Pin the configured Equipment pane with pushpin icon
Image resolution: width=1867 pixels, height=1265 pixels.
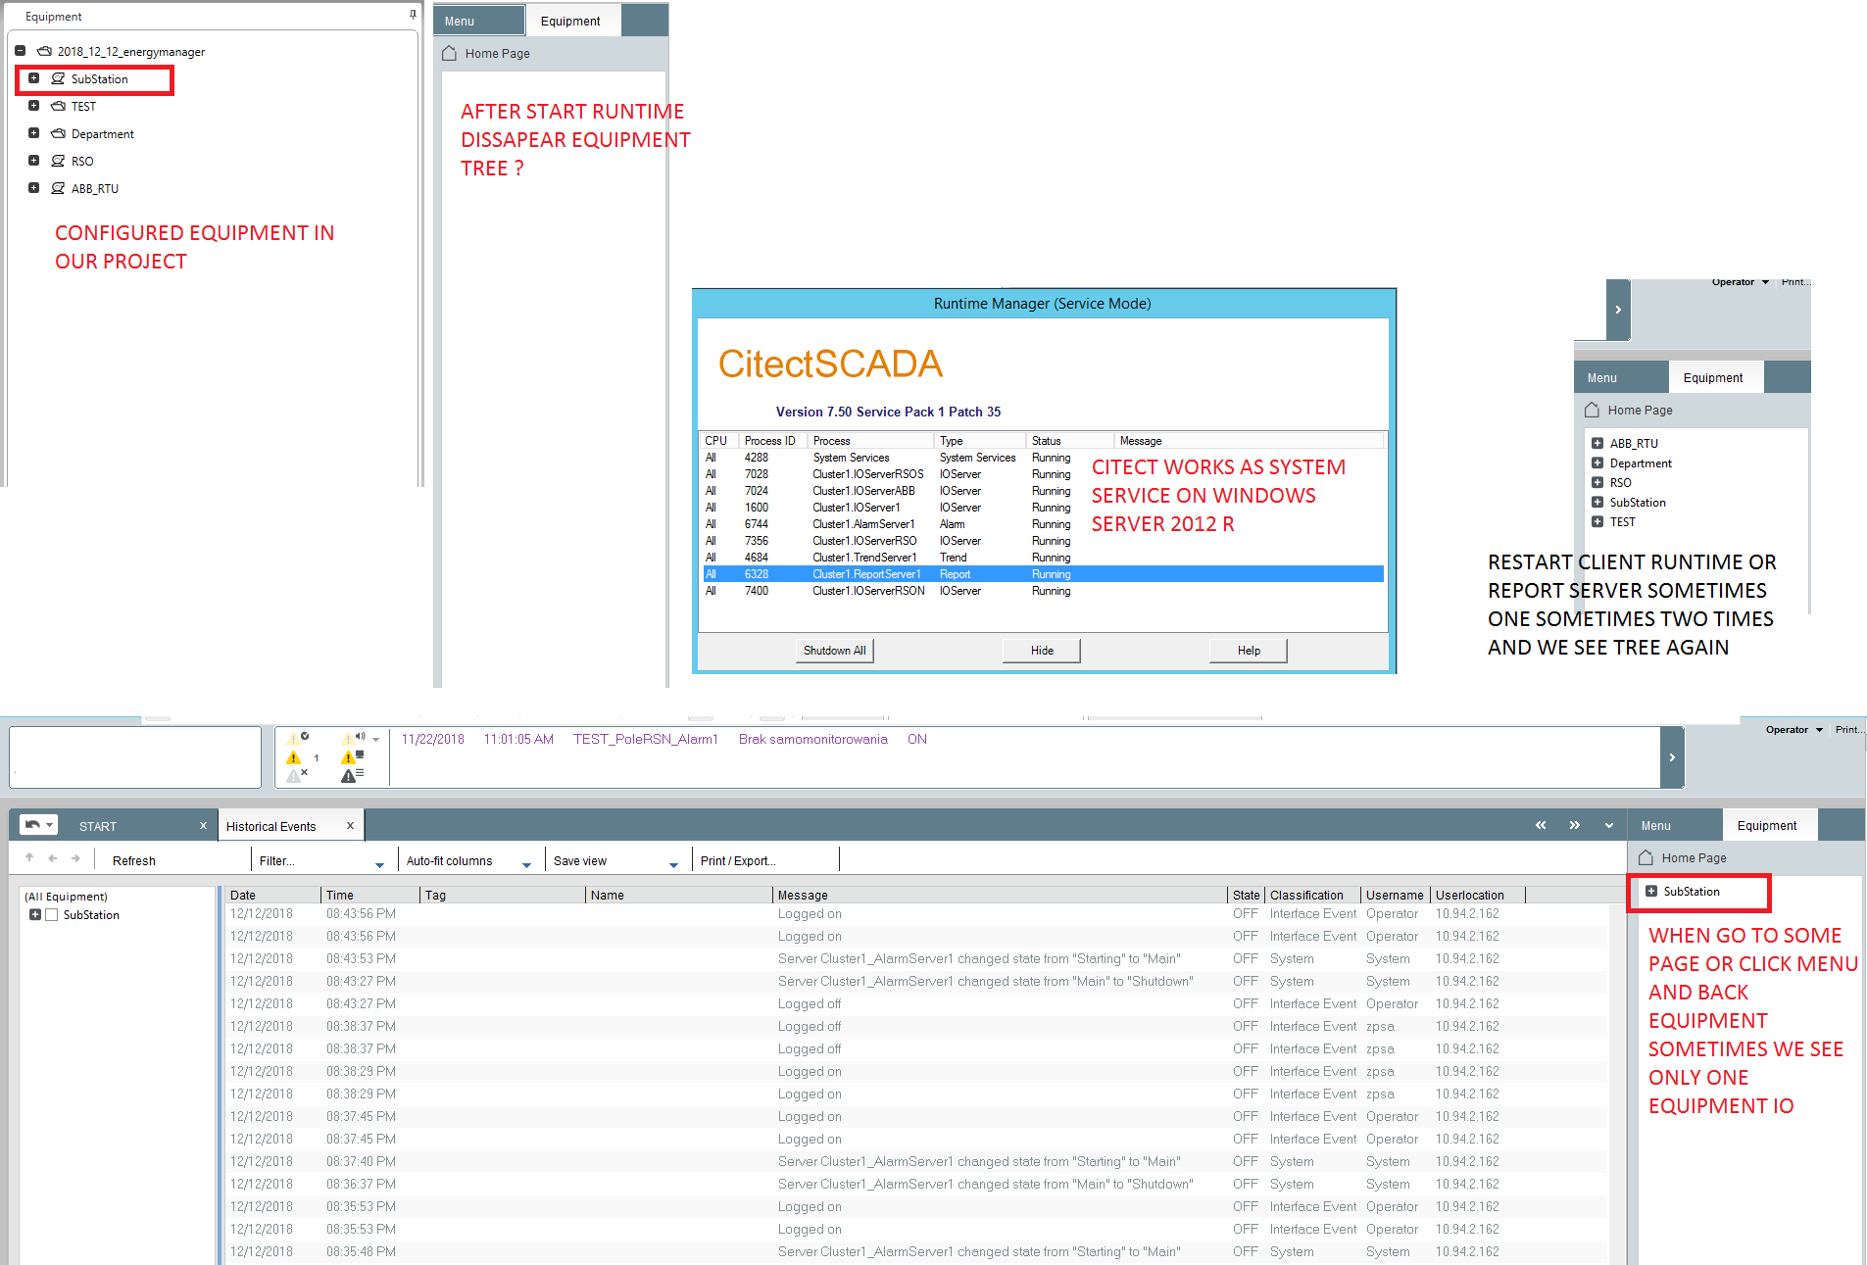(x=413, y=15)
